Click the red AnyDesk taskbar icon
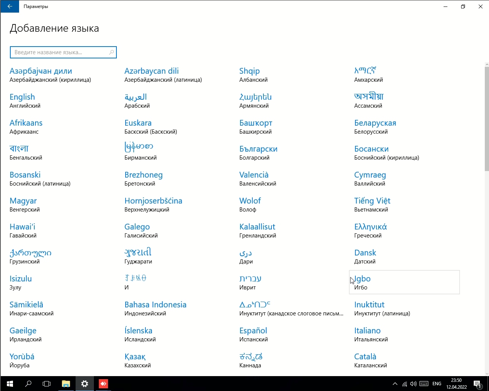Viewport: 489px width, 391px height. (x=103, y=384)
